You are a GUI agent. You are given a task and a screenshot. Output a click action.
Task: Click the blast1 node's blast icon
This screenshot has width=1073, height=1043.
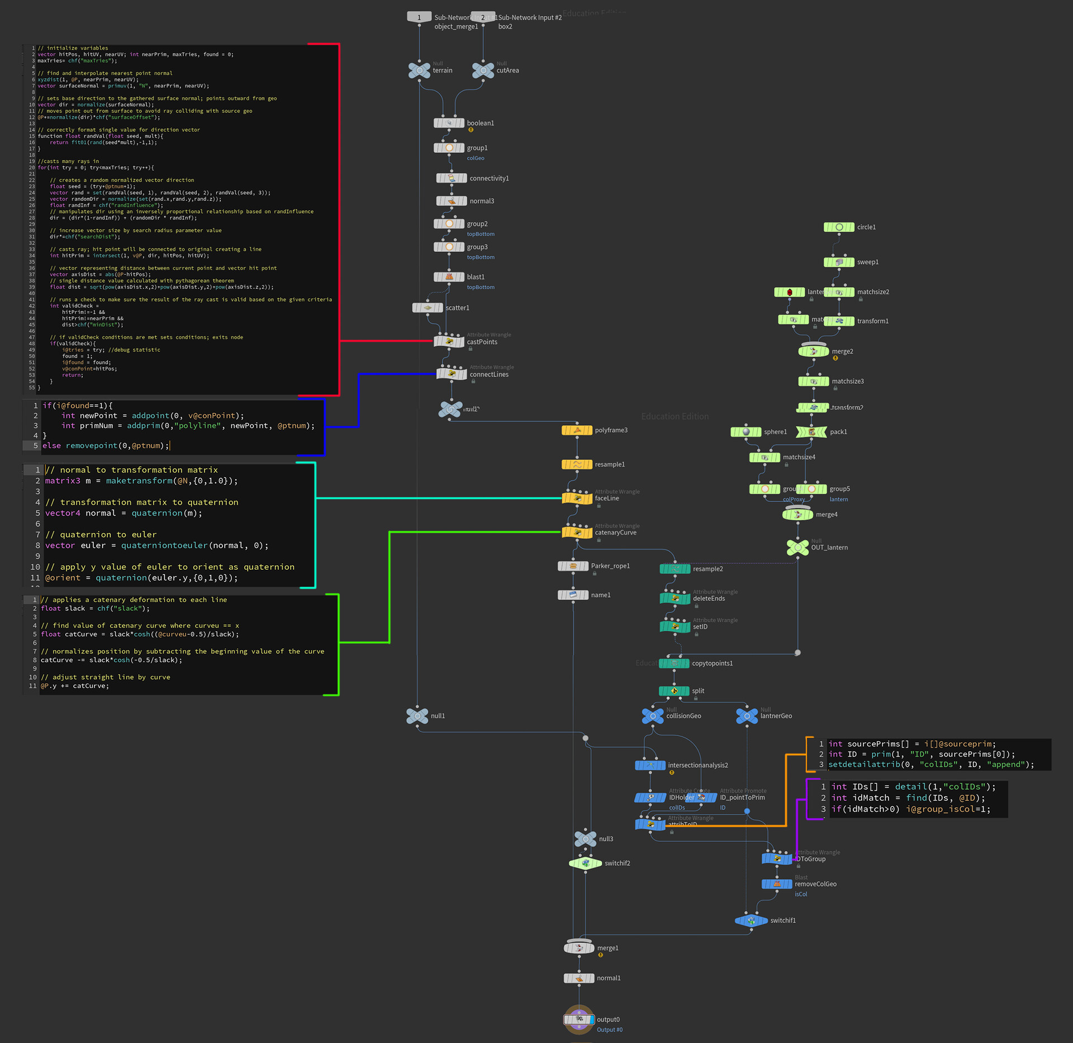pyautogui.click(x=449, y=277)
